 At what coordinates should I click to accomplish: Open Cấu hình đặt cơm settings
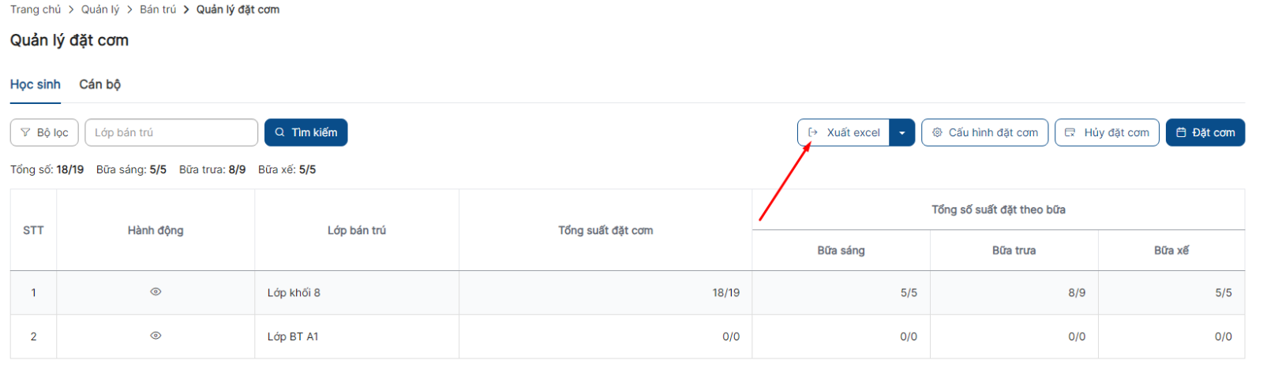(x=984, y=132)
